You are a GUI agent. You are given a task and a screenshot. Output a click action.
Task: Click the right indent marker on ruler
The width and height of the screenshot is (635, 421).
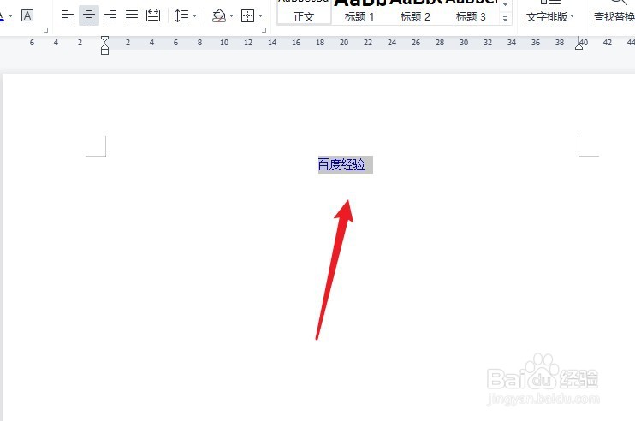(579, 45)
